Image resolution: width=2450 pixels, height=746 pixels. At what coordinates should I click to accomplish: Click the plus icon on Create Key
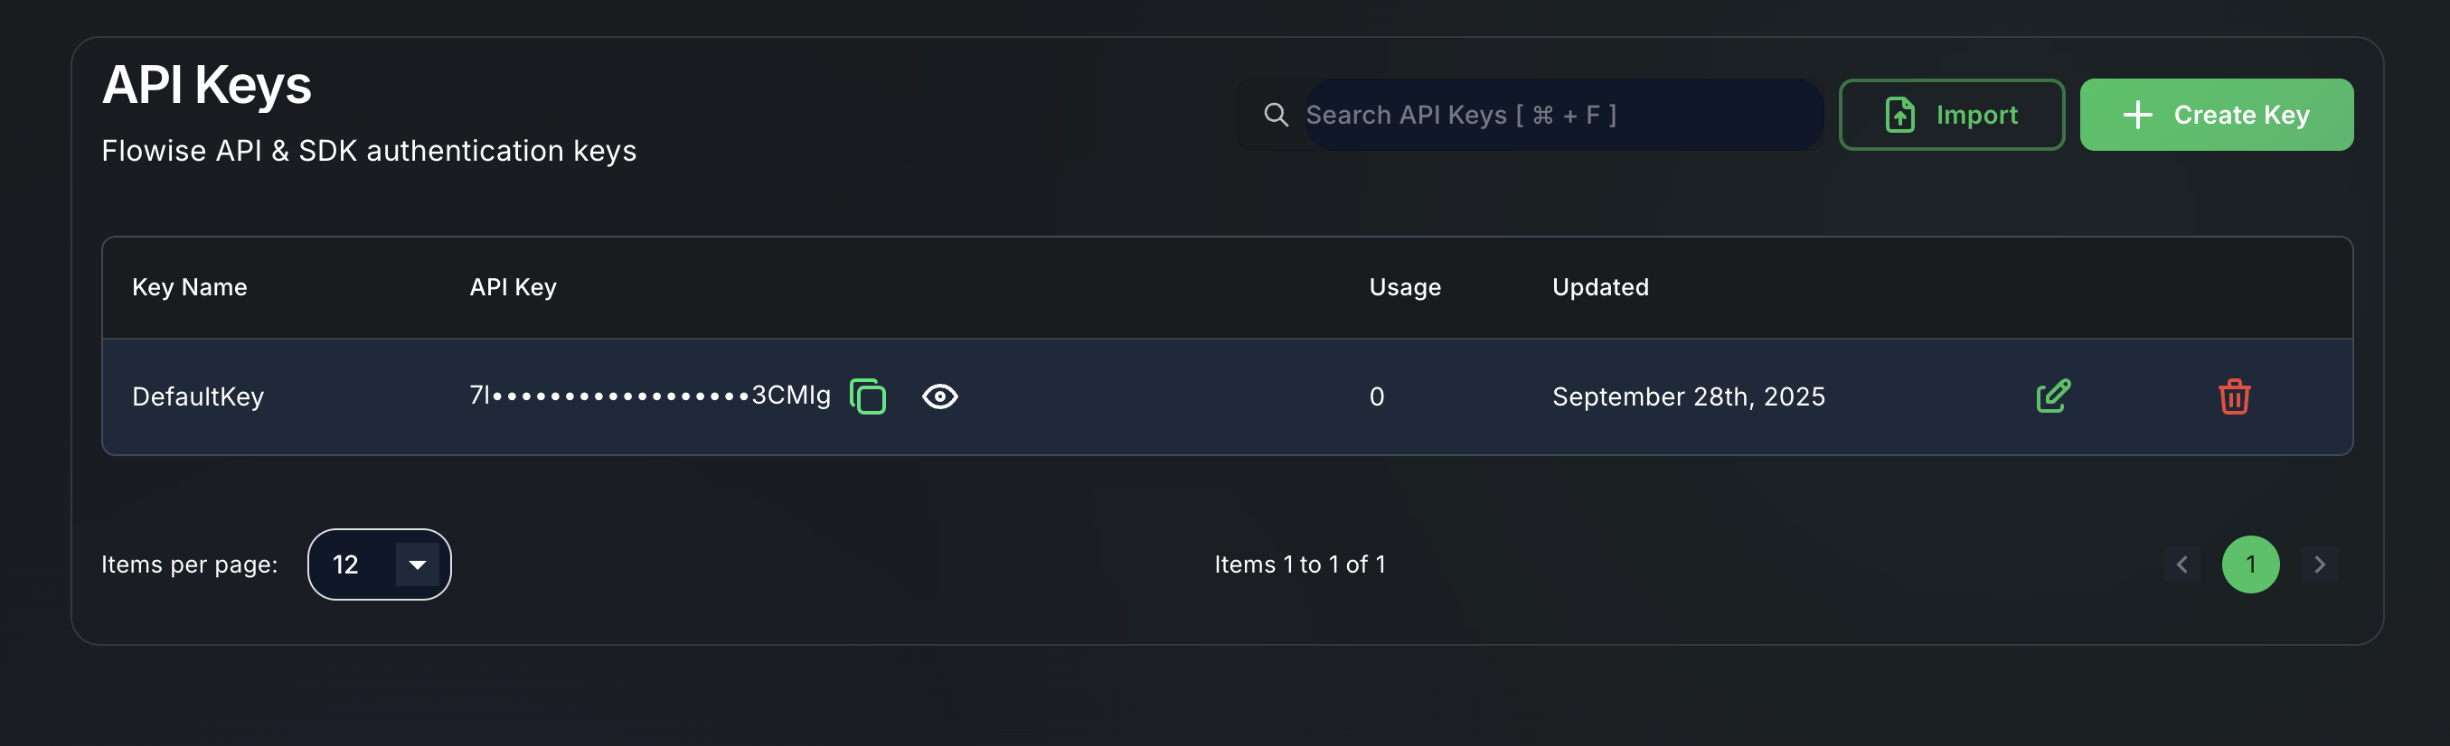[2137, 114]
